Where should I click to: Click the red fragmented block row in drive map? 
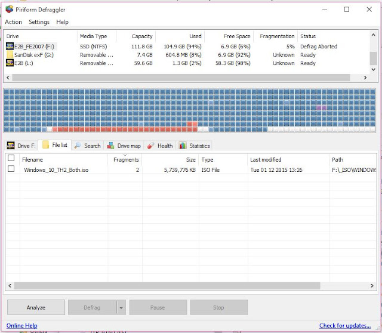click(x=125, y=129)
